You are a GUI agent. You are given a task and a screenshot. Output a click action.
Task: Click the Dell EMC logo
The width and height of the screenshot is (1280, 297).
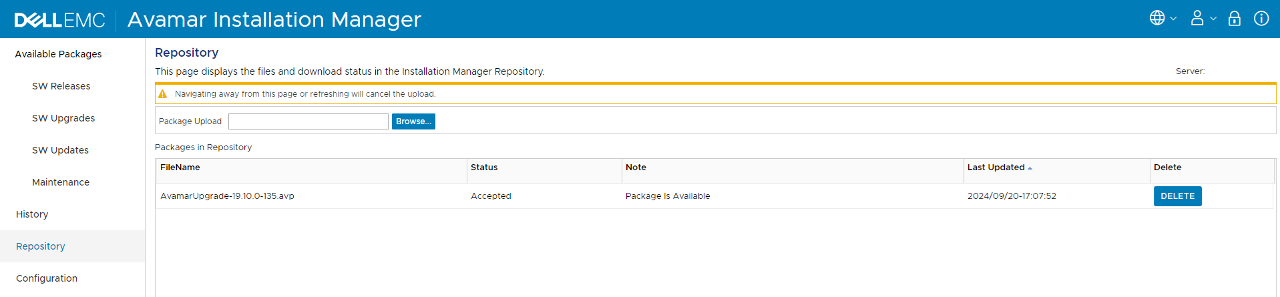[59, 20]
